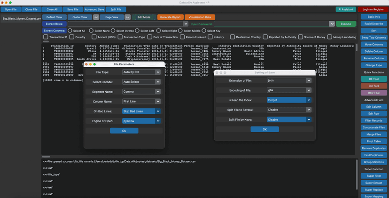The width and height of the screenshot is (389, 198).
Task: Open the Split File by Keys dropdown
Action: (x=289, y=119)
